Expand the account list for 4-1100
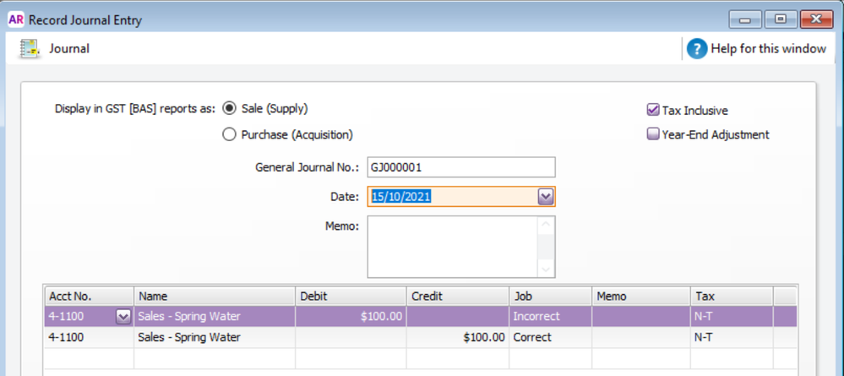This screenshot has height=376, width=844. pyautogui.click(x=123, y=317)
